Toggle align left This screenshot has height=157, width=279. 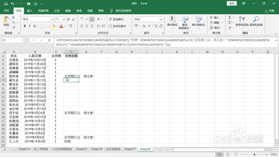point(82,26)
